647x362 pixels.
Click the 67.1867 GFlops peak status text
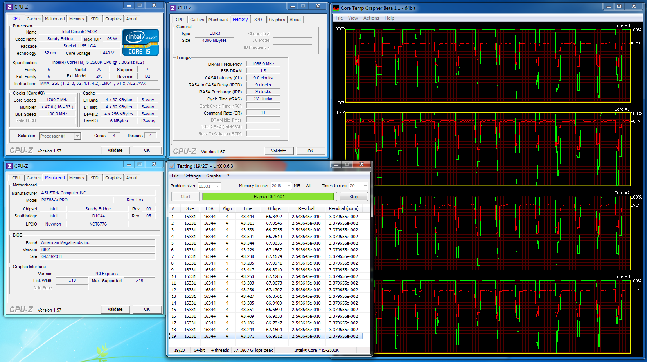253,350
